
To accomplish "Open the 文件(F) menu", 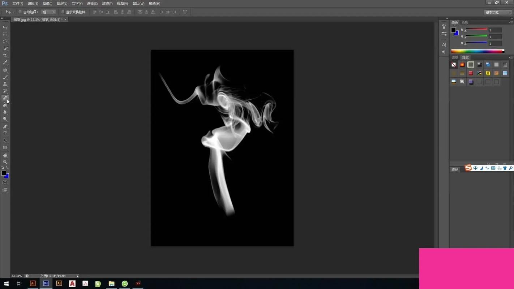I will [18, 4].
